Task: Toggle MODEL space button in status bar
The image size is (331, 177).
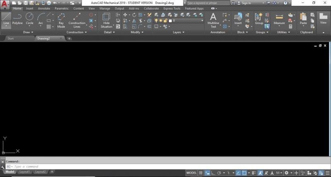Action: coord(191,172)
